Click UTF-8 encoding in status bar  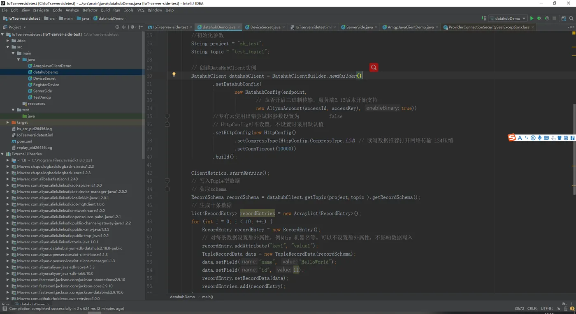pyautogui.click(x=547, y=308)
